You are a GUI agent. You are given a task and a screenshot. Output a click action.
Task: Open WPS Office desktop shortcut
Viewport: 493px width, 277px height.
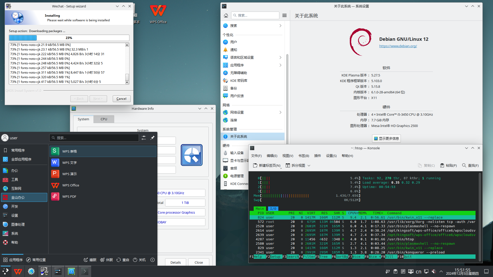(x=158, y=14)
